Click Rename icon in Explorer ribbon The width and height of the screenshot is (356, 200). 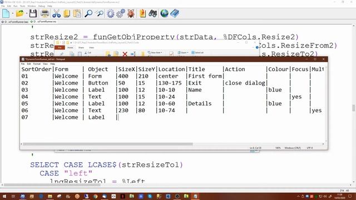(133, 54)
